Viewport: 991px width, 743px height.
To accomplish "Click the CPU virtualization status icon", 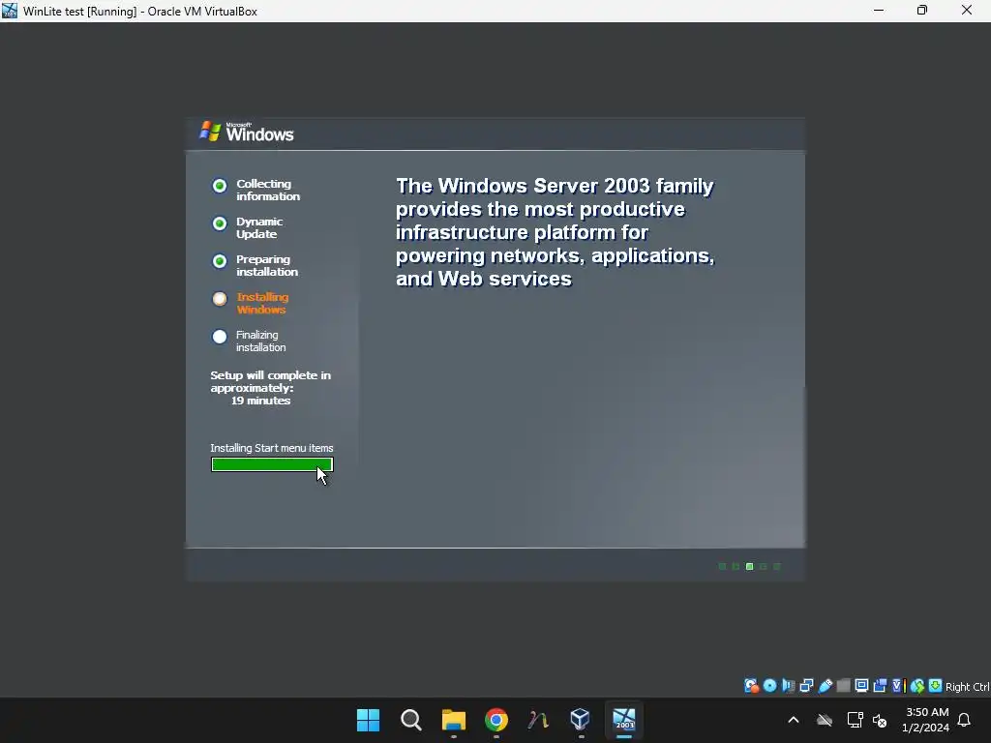I will coord(898,686).
